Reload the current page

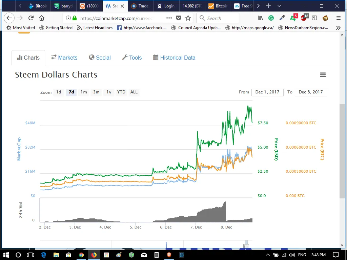[x=31, y=18]
